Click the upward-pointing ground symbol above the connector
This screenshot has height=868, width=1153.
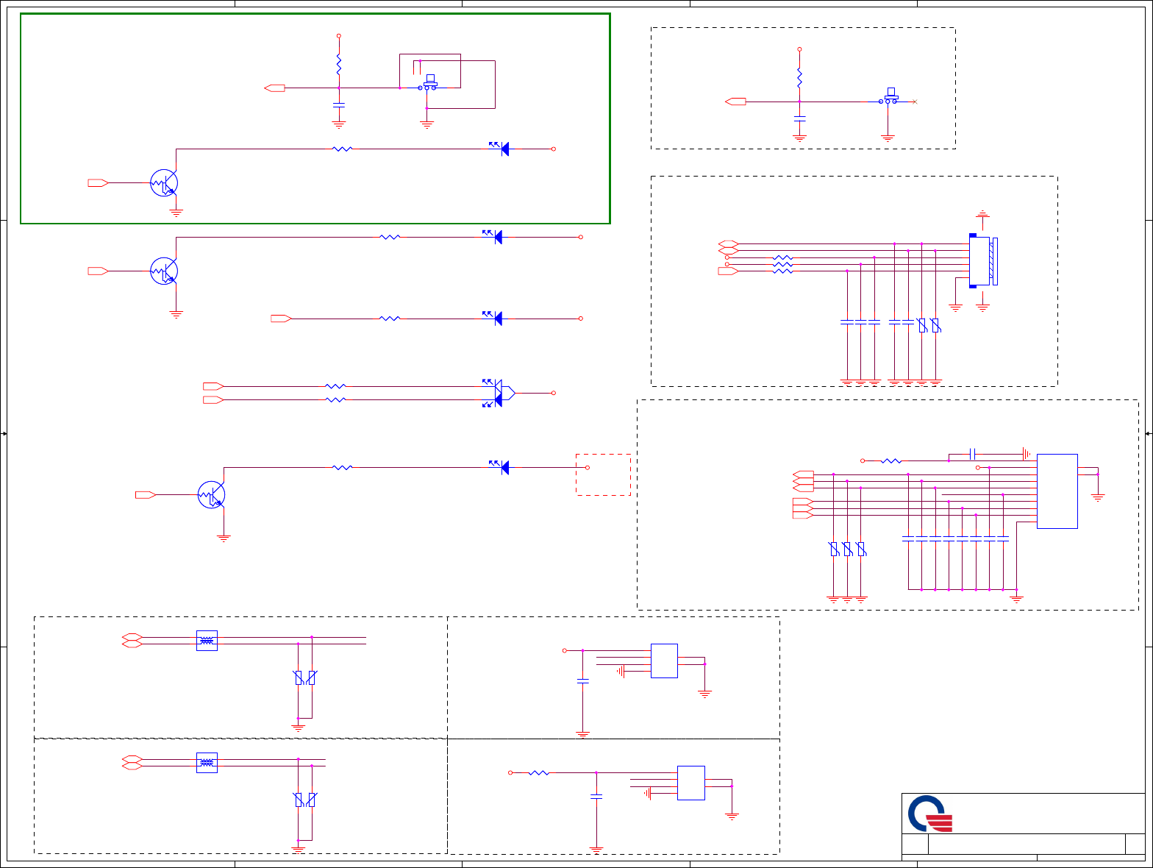pyautogui.click(x=983, y=214)
